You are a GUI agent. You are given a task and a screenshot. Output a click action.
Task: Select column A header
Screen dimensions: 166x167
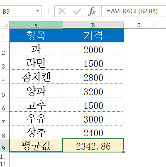pyautogui.click(x=36, y=25)
